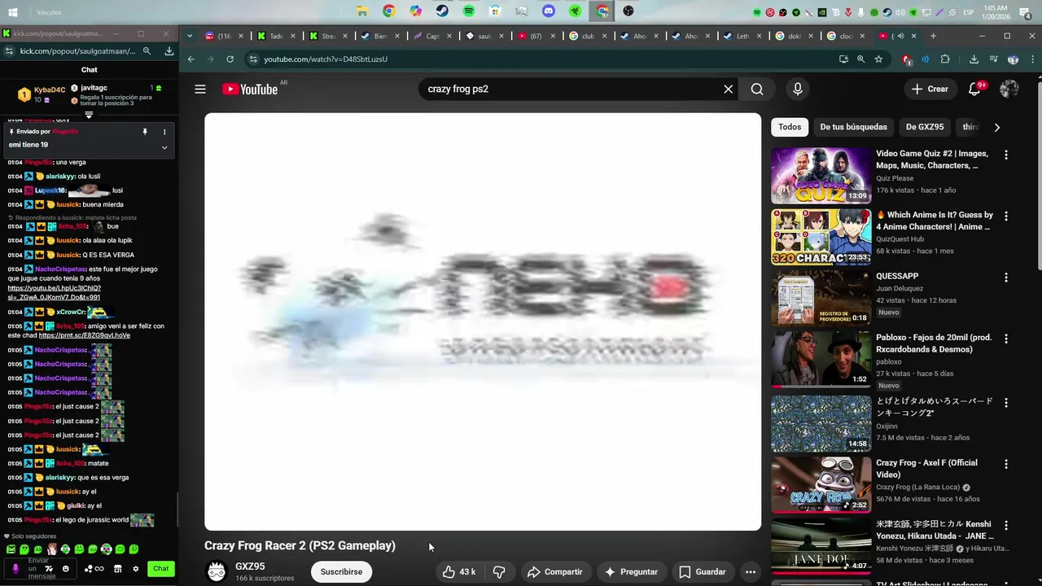Collapse the Kick leaderboard arrow
This screenshot has width=1042, height=586.
[x=89, y=115]
